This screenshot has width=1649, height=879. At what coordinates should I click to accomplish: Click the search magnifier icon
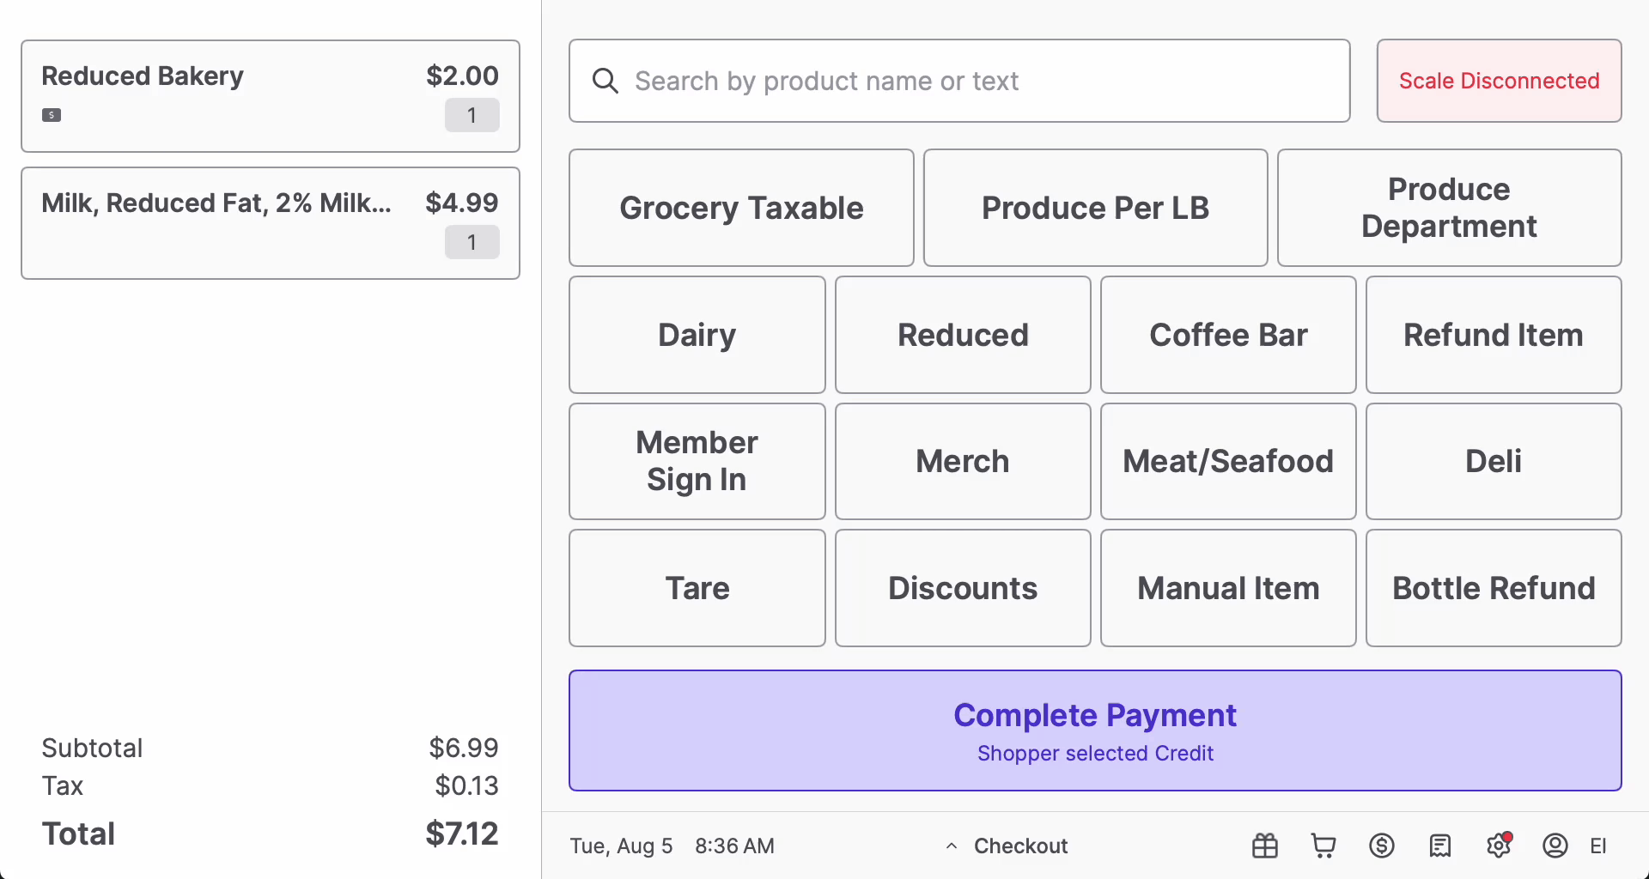[605, 82]
